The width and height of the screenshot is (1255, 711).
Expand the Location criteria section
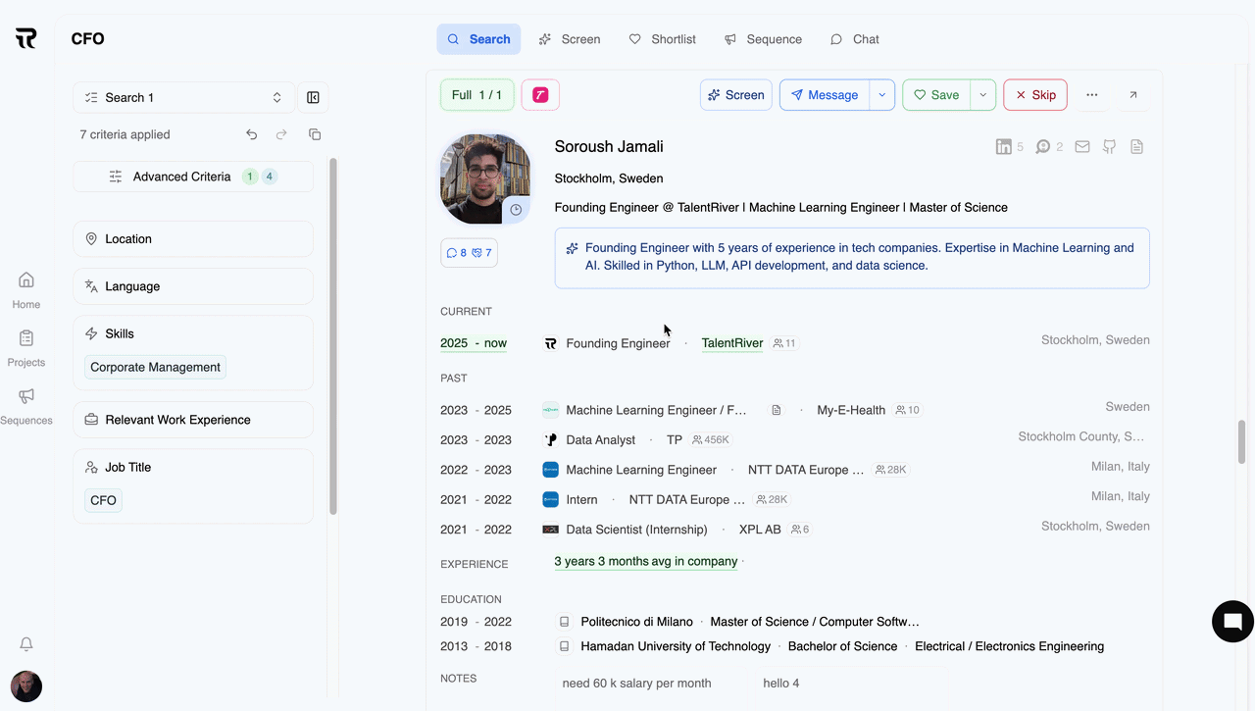[x=193, y=239]
